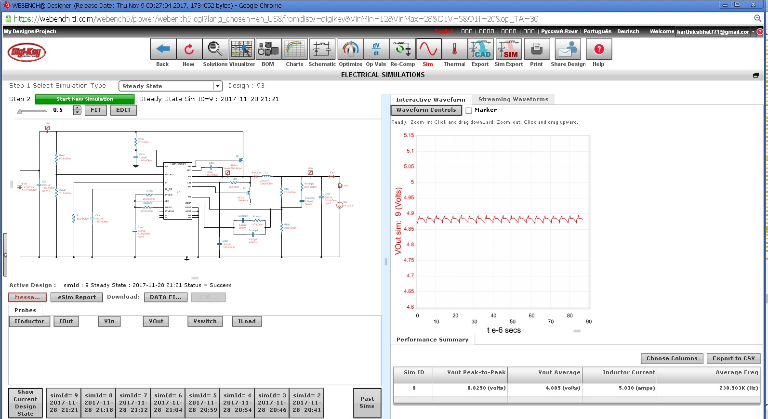Viewport: 768px width, 419px height.
Task: Click the Print icon
Action: click(x=536, y=49)
